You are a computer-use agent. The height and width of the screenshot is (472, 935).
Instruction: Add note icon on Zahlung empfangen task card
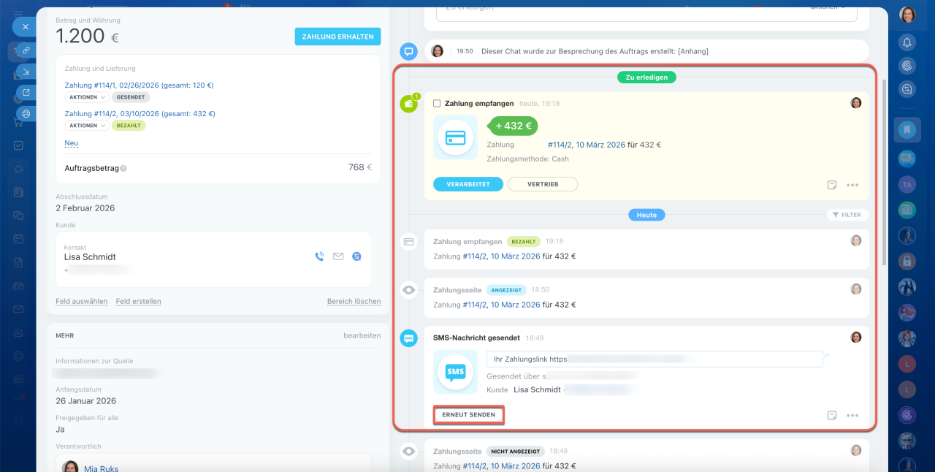coord(832,185)
